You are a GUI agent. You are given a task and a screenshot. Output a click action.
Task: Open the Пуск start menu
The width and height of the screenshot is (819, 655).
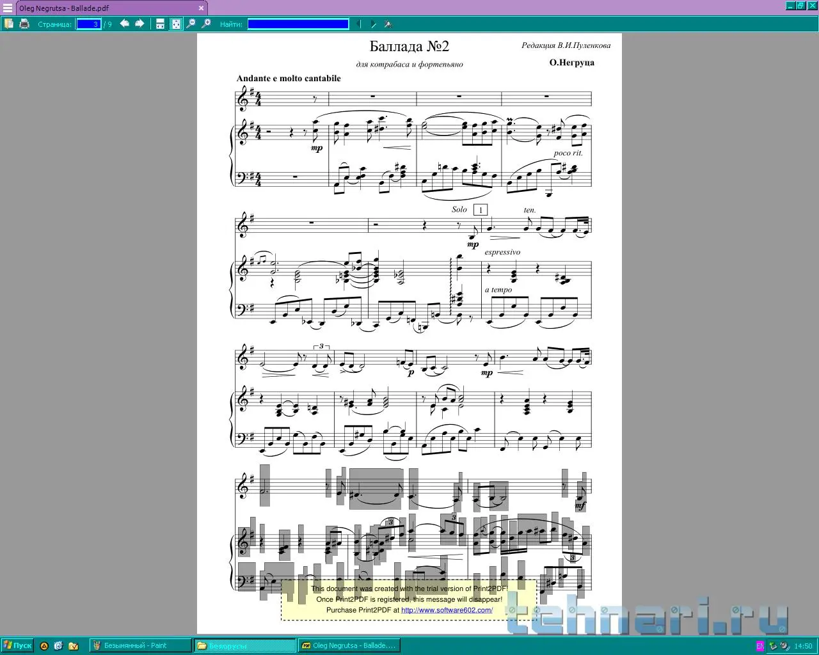(x=17, y=645)
